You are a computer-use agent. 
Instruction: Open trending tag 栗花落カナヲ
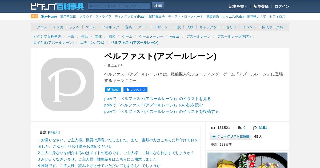coord(257,17)
